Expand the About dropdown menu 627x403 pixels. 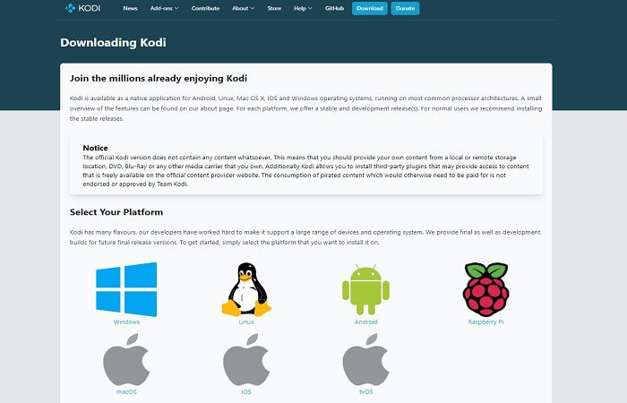243,8
